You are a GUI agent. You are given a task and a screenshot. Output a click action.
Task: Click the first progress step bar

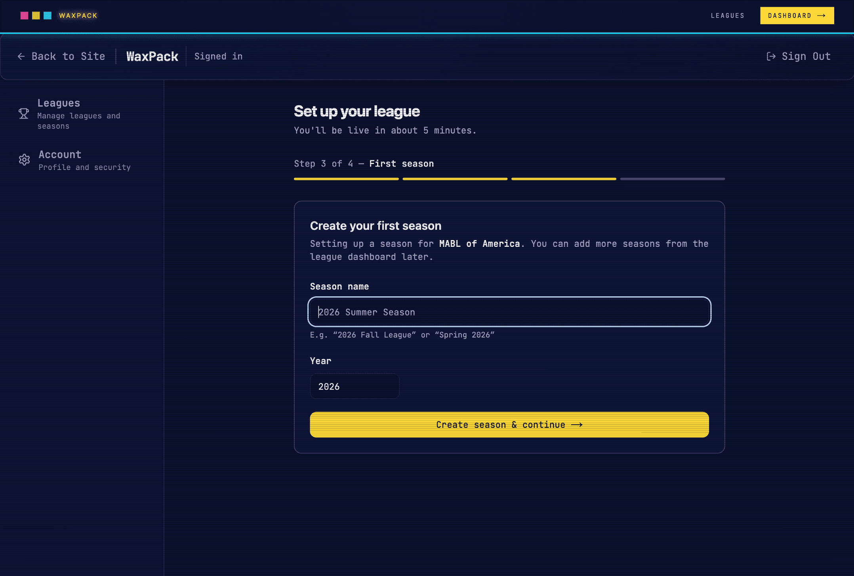click(346, 179)
